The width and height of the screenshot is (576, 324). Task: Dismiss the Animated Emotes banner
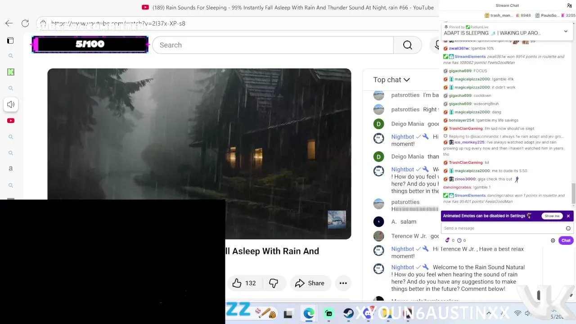pyautogui.click(x=568, y=216)
